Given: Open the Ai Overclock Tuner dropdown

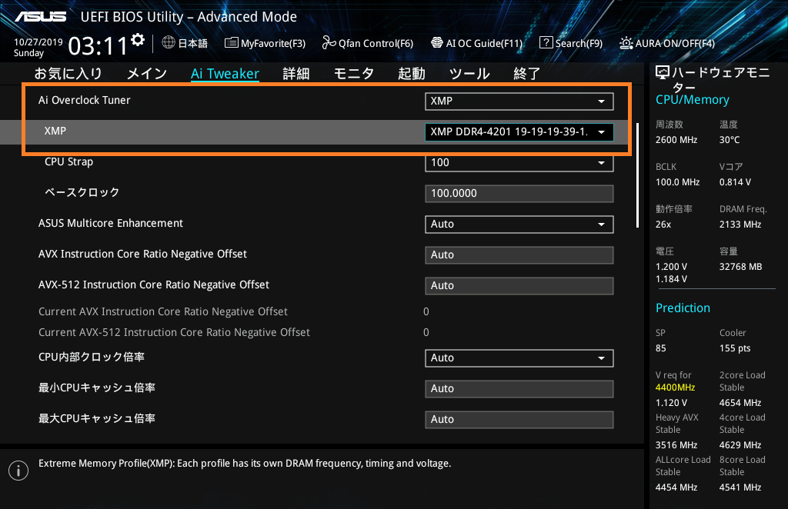Looking at the screenshot, I should click(x=519, y=101).
